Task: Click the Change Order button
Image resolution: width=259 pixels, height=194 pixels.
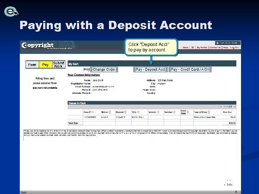Action: coord(104,69)
